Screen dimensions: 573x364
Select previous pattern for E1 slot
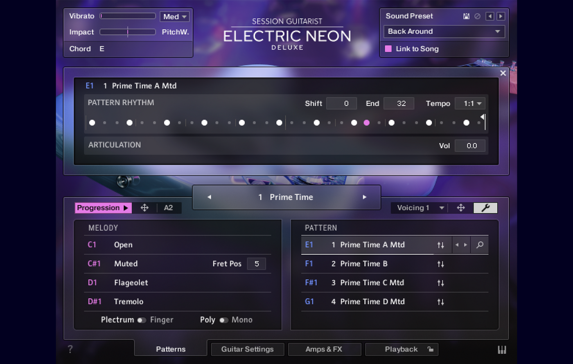pyautogui.click(x=457, y=245)
